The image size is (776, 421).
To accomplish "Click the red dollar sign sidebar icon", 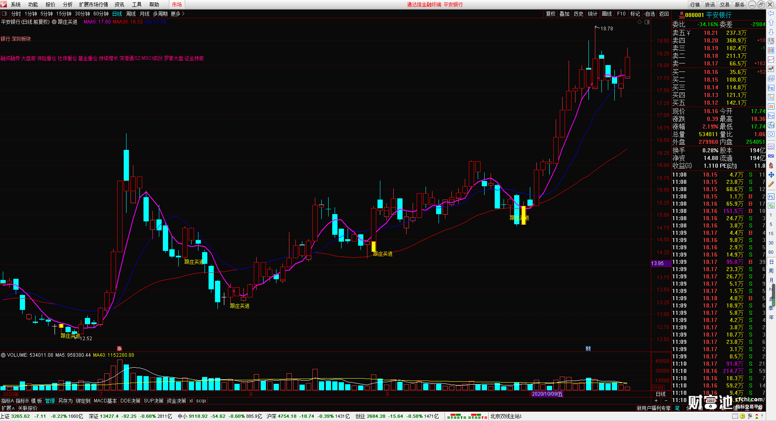I will pyautogui.click(x=771, y=166).
